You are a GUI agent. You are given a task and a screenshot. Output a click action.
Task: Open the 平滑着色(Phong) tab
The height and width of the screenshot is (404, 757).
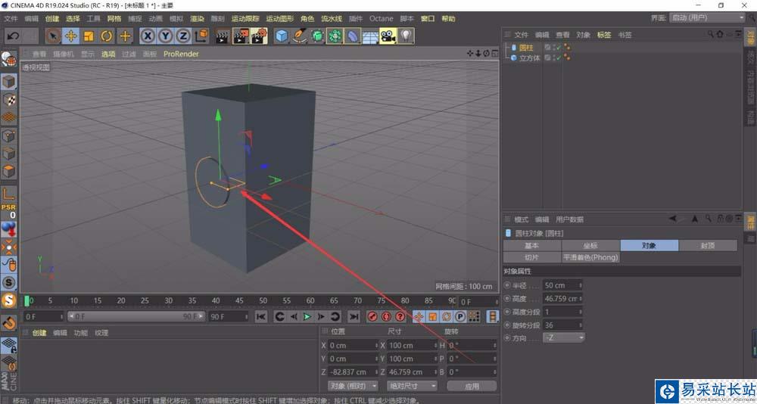point(590,257)
